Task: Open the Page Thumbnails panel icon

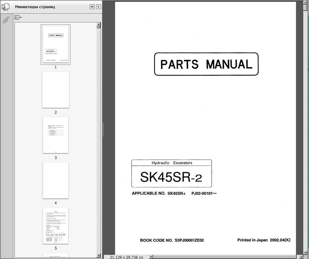Action: point(6,7)
